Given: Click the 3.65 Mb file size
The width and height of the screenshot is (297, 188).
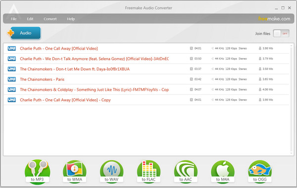Looking at the screenshot, I should click(268, 79).
